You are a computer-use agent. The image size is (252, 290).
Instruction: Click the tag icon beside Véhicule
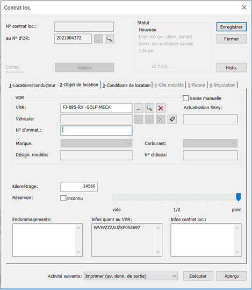coord(172,119)
